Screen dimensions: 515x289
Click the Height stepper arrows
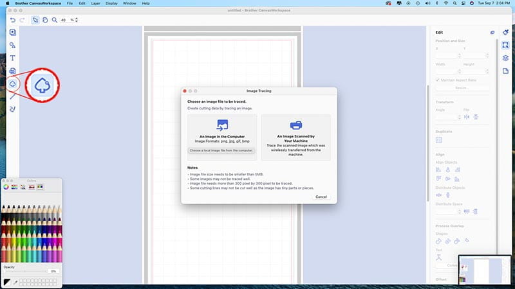pyautogui.click(x=487, y=71)
